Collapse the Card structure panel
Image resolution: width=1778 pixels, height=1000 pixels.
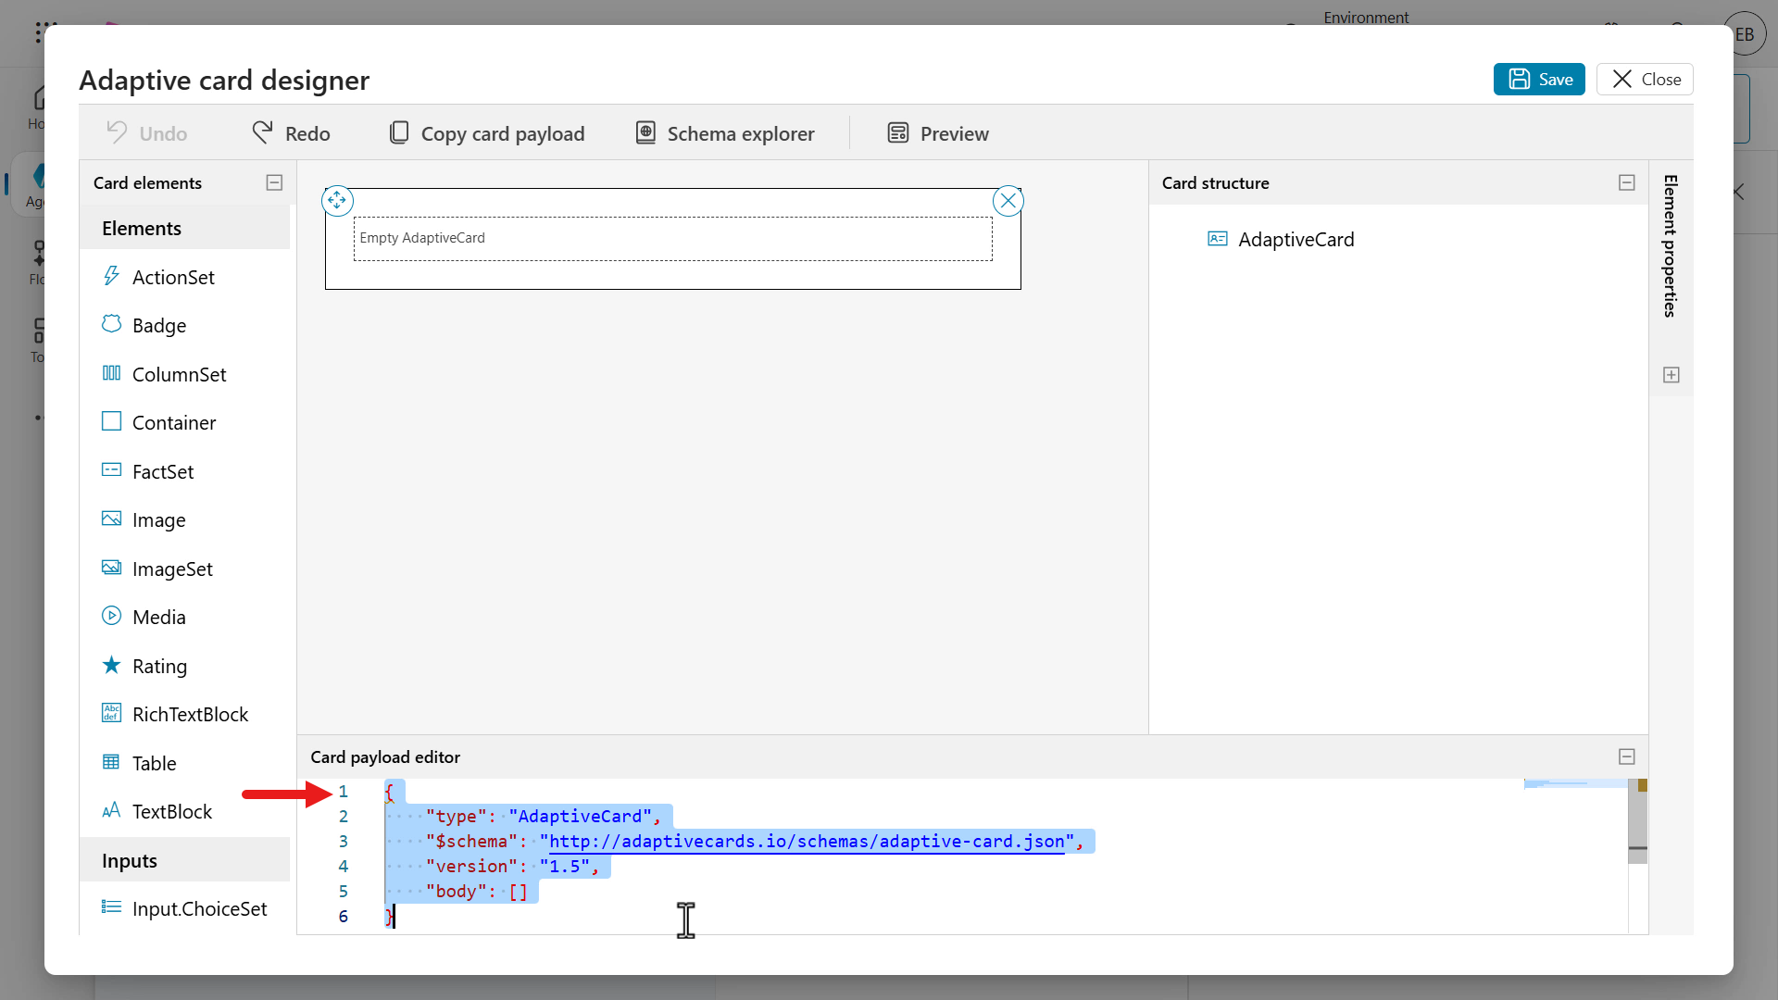tap(1627, 182)
